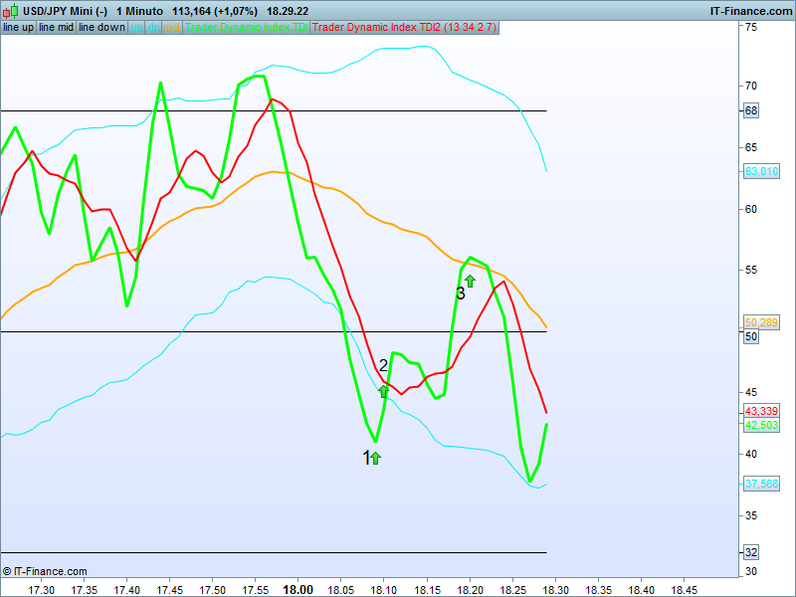Click the cyan 'dn' band label
The height and width of the screenshot is (597, 796).
point(153,28)
